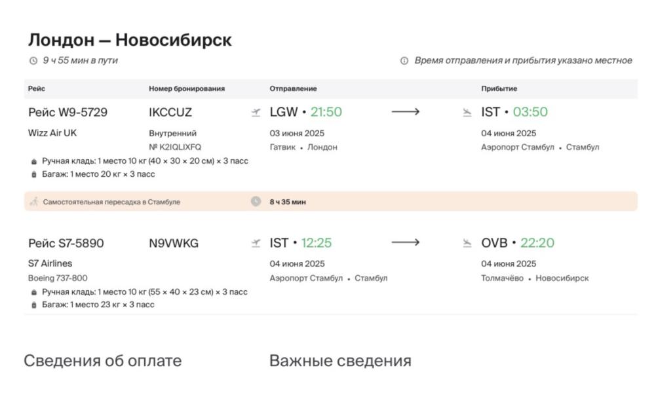Click internal number K2IQLIXFQ
Image resolution: width=658 pixels, height=393 pixels.
[175, 147]
